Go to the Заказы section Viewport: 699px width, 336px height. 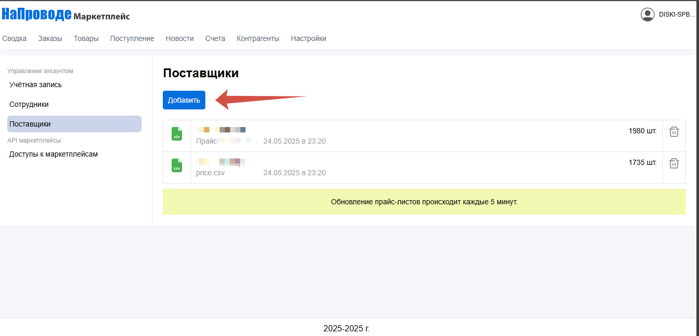[x=50, y=38]
